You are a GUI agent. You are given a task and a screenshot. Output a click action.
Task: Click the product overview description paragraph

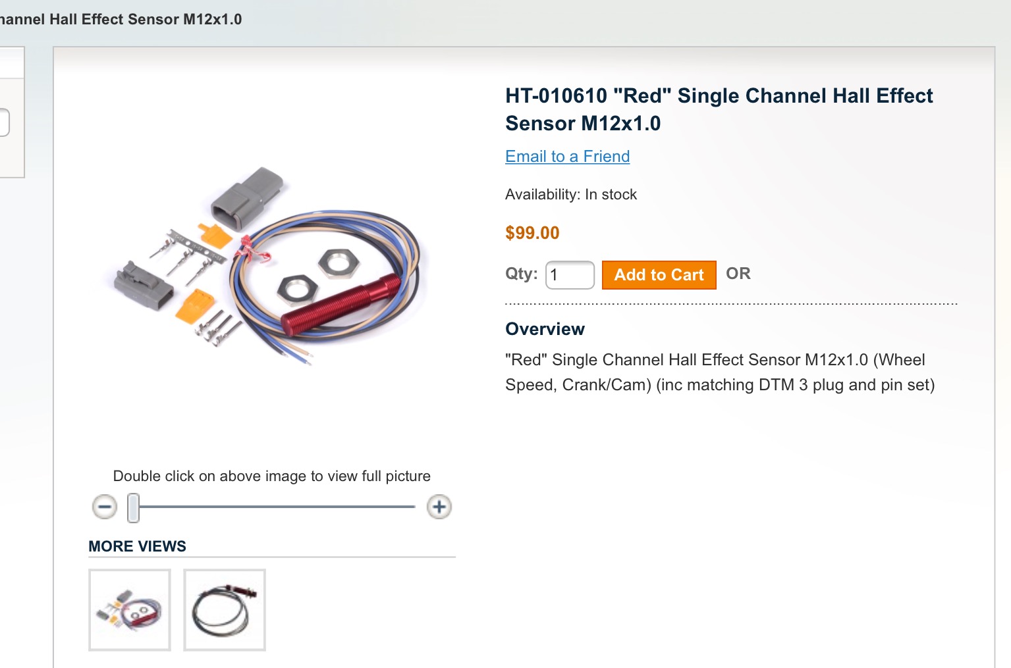pos(720,372)
